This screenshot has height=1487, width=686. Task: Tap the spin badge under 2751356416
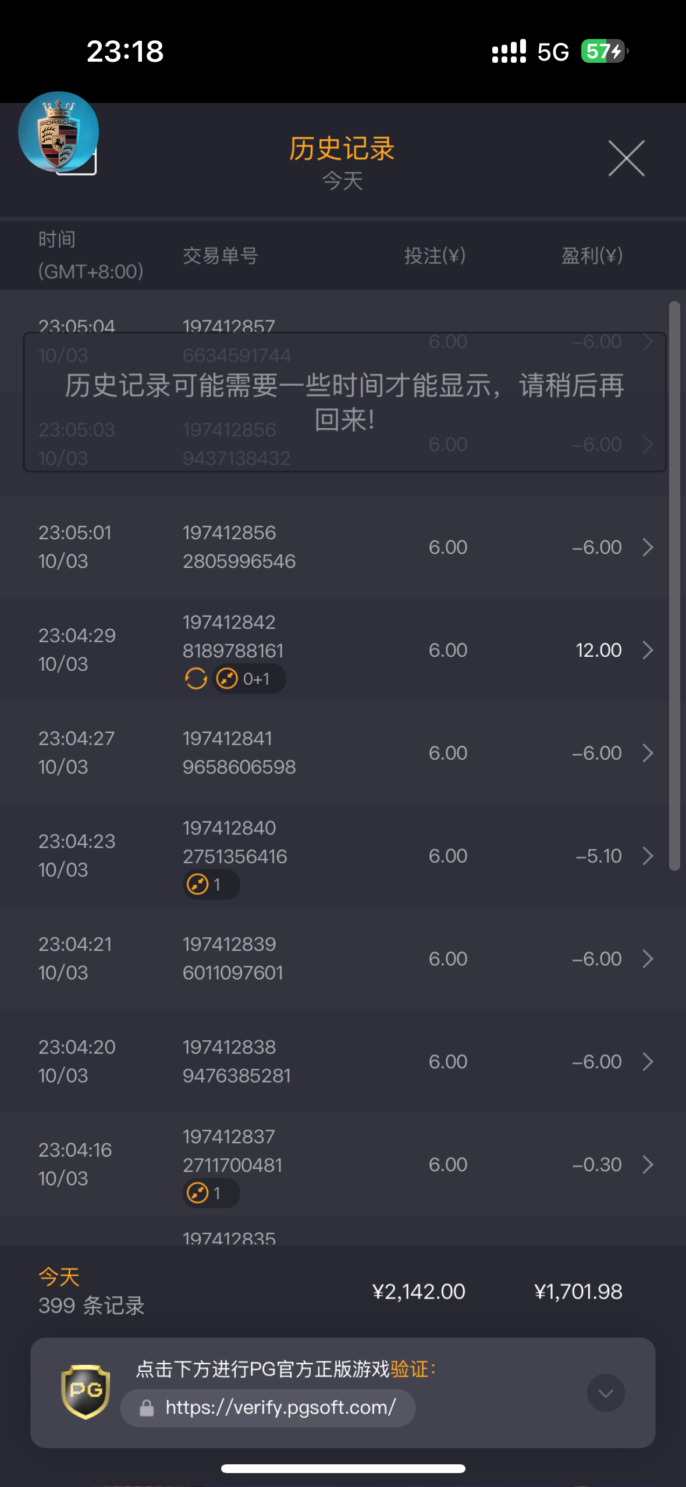[211, 884]
